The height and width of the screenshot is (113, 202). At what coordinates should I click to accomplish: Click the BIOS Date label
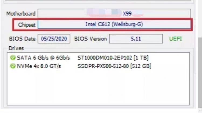tap(22, 39)
